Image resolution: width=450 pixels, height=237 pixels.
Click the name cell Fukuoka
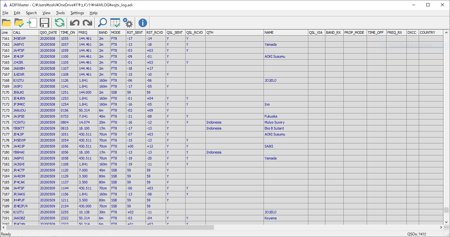tap(286, 116)
